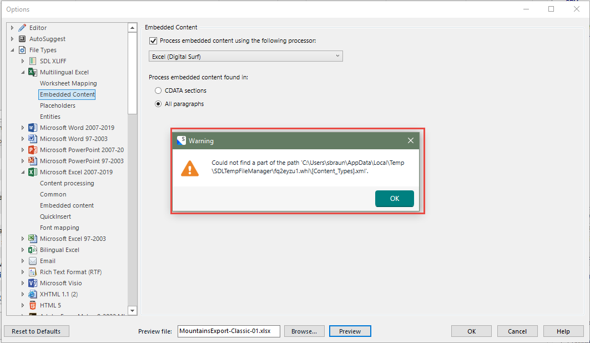The image size is (590, 343).
Task: Click the Microsoft Word 2007-2019 icon
Action: [x=33, y=128]
